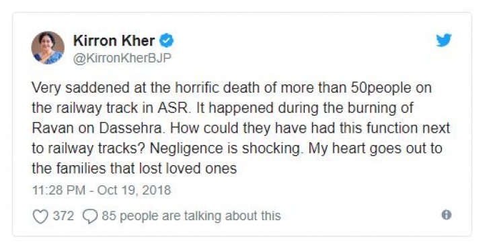Like the tweet with the heart icon

pos(40,216)
